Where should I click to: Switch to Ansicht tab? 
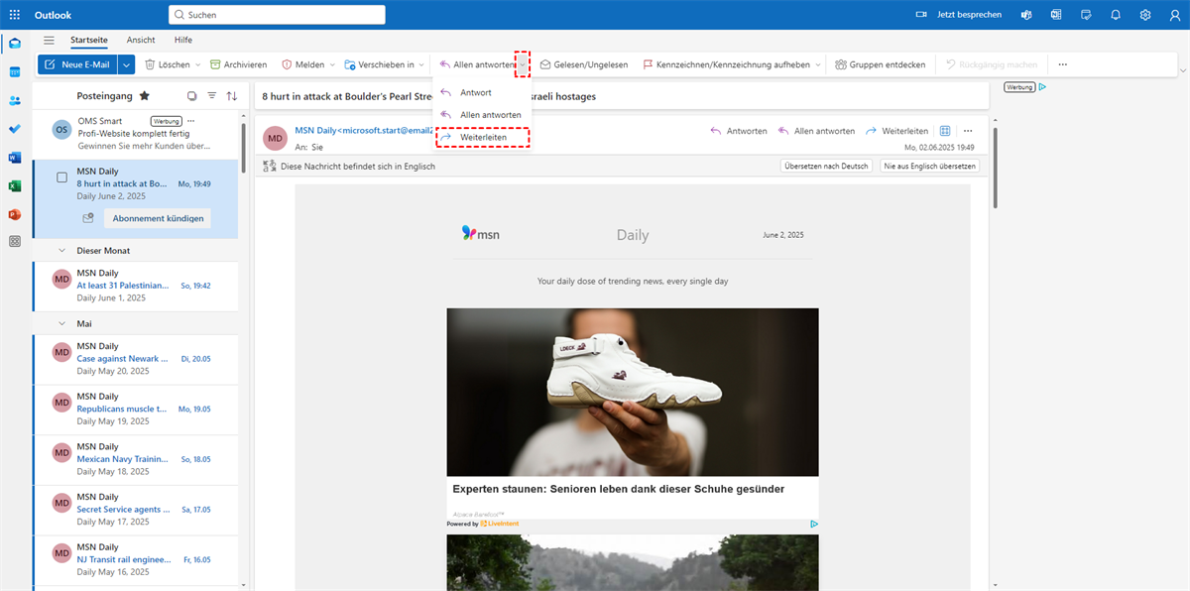coord(141,40)
